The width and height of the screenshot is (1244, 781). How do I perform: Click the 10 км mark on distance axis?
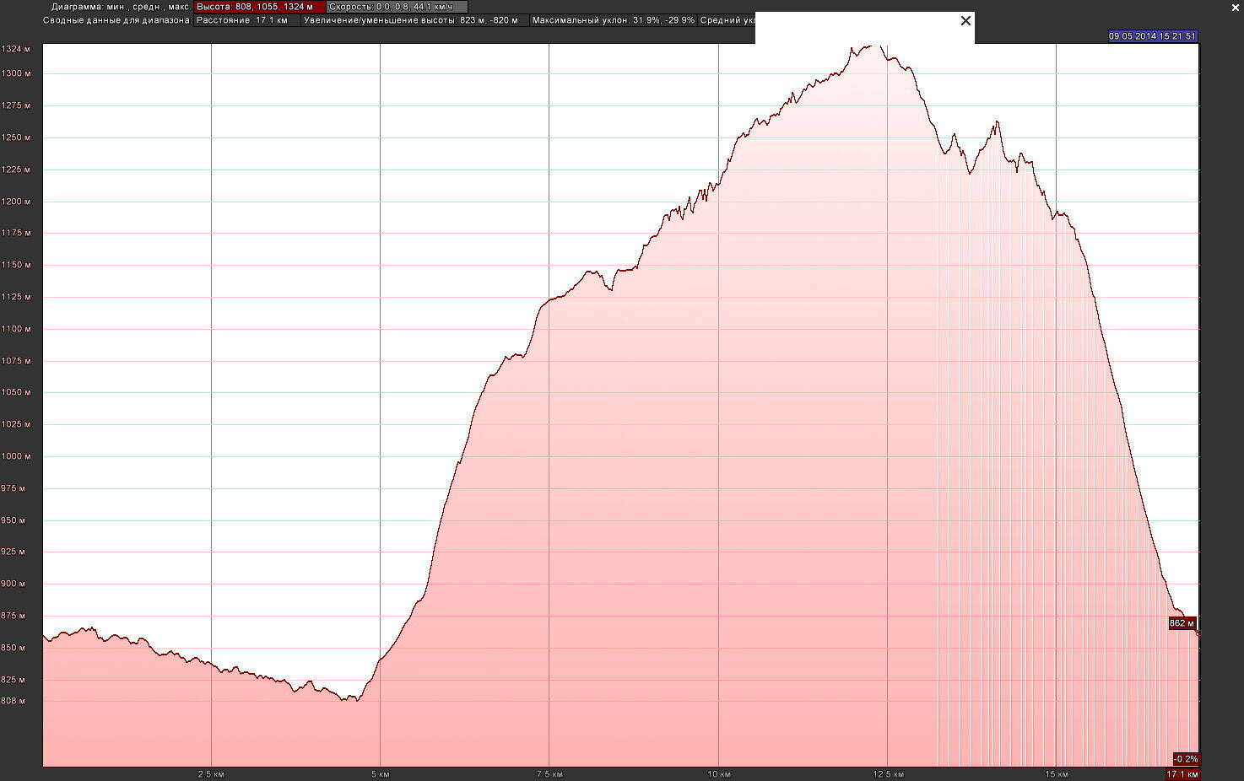718,774
